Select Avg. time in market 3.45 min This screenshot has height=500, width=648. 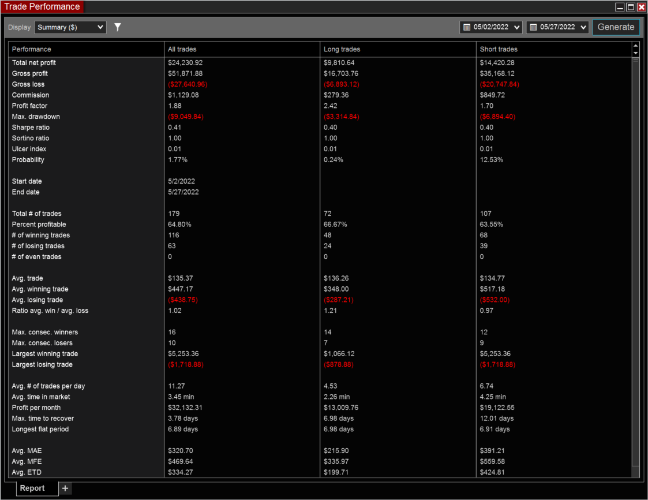[x=181, y=397]
